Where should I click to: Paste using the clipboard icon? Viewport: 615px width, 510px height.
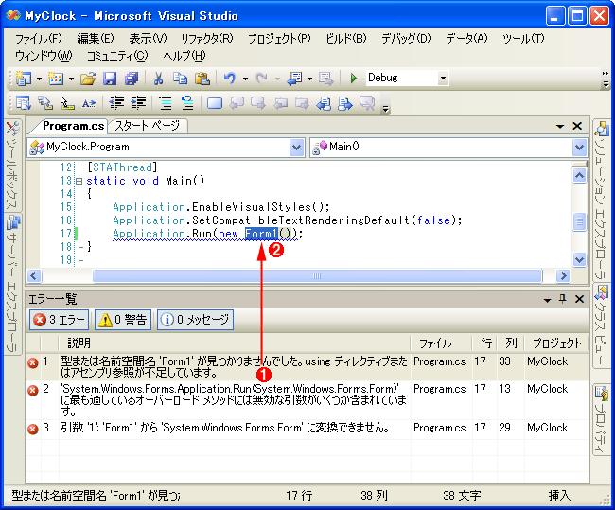pyautogui.click(x=202, y=79)
